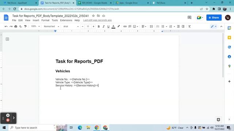The width and height of the screenshot is (234, 131).
Task: Open Google Tasks side panel
Action: pos(229,47)
